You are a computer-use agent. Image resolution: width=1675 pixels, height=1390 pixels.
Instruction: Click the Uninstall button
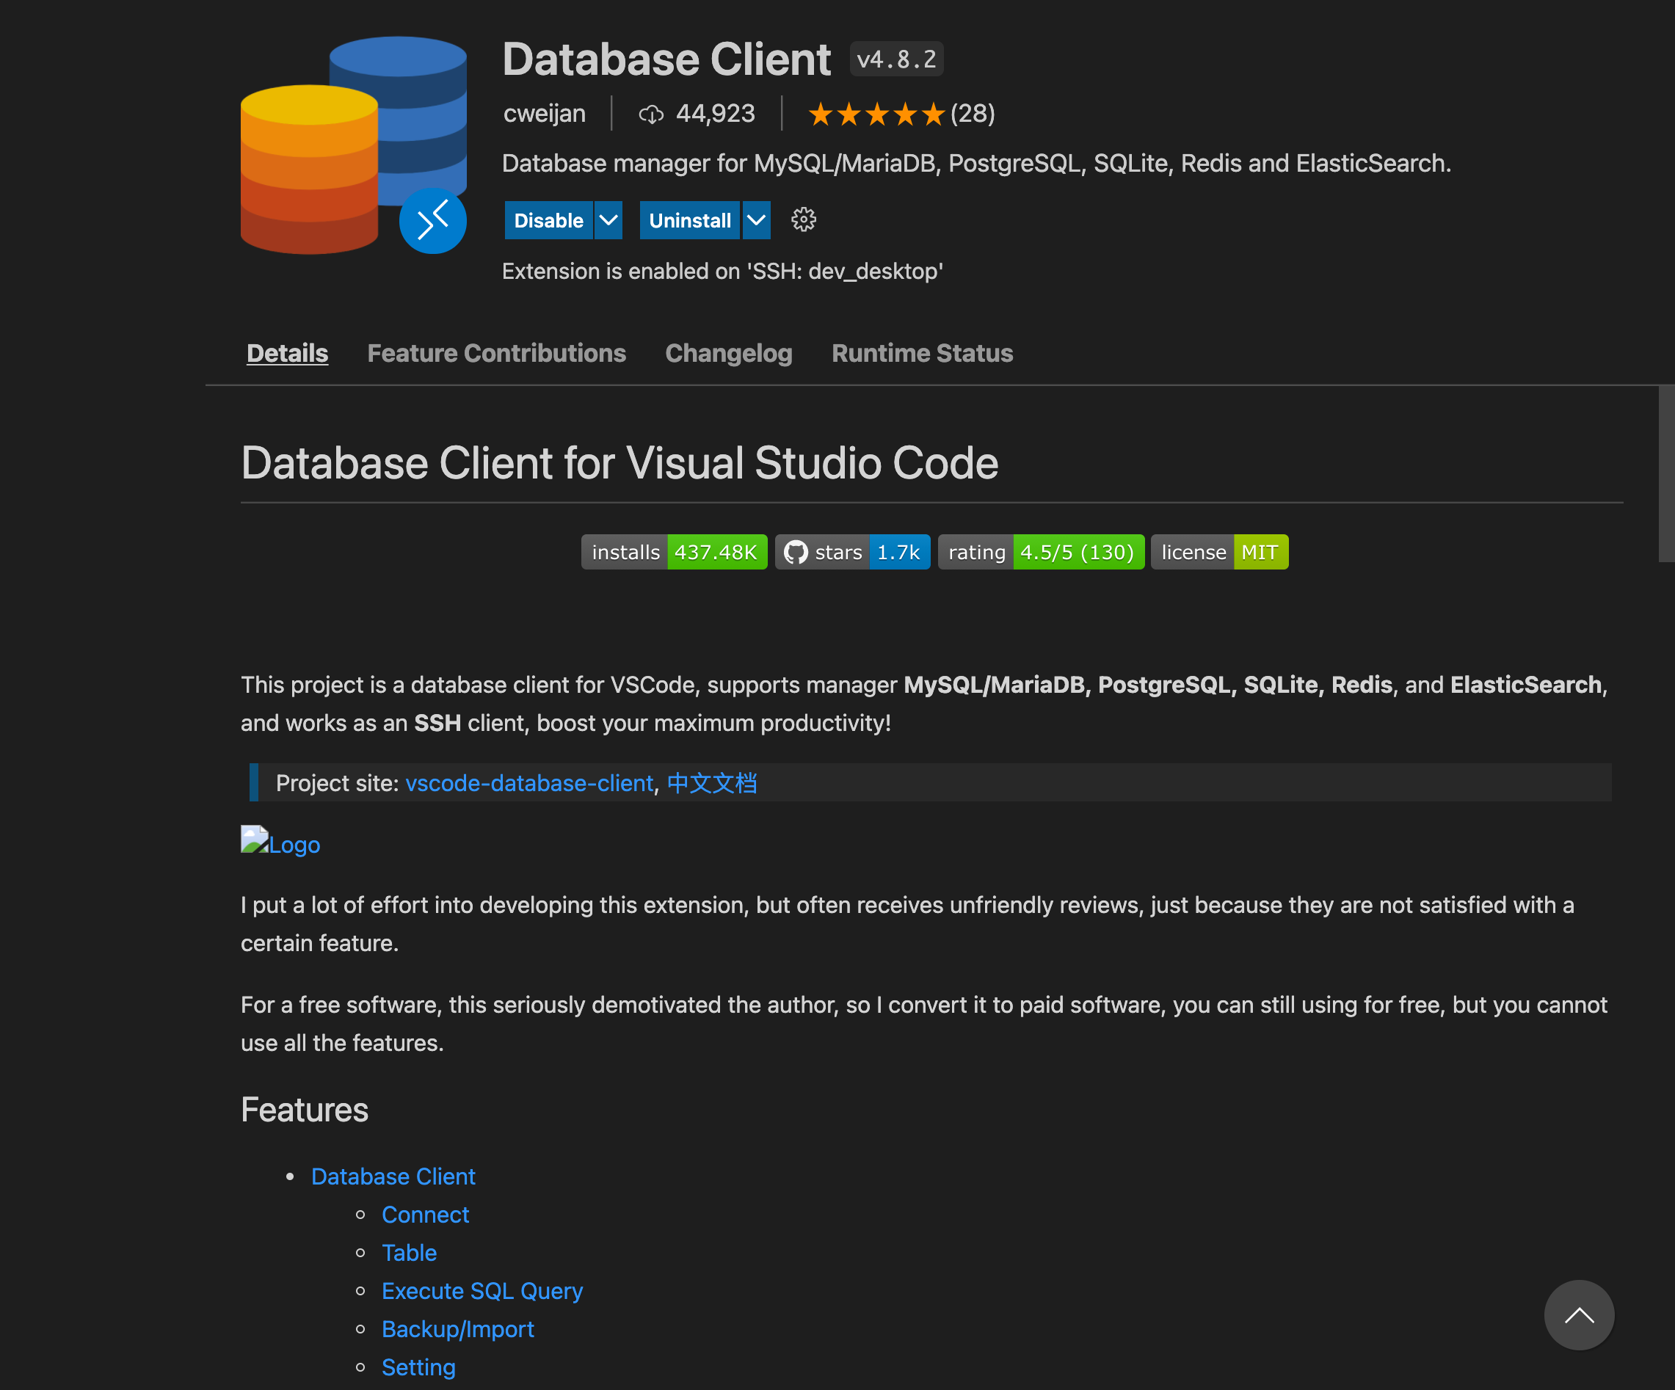point(690,220)
